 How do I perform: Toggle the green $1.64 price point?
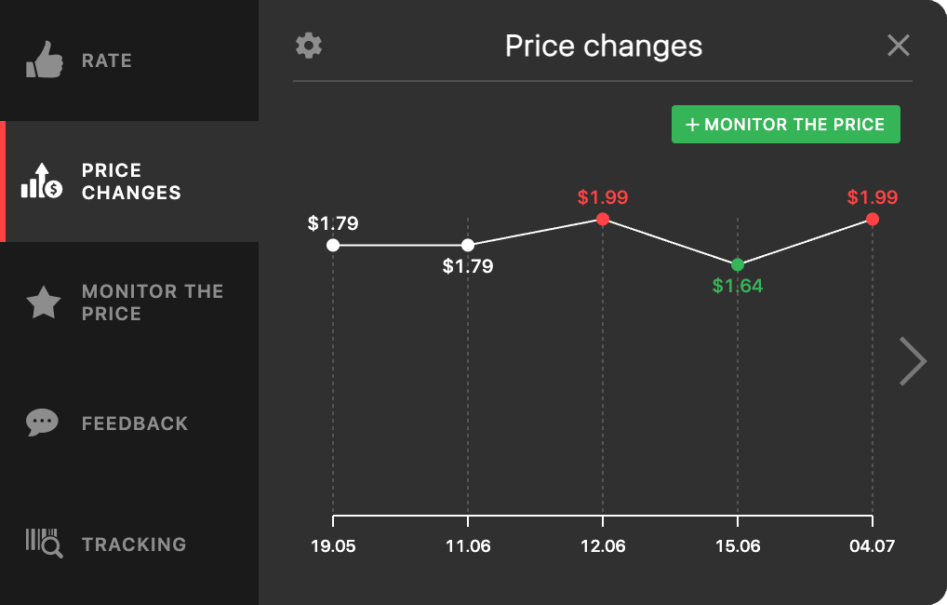click(x=738, y=264)
